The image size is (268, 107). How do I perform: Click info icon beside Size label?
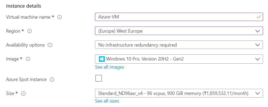tap(23, 93)
